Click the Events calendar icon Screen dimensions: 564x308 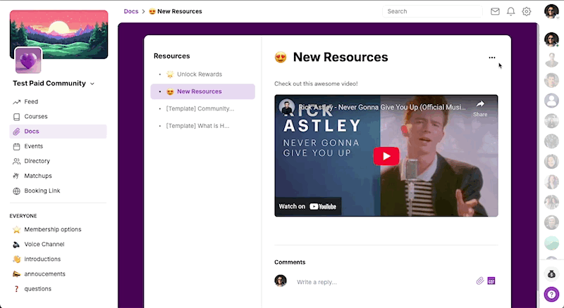point(16,146)
